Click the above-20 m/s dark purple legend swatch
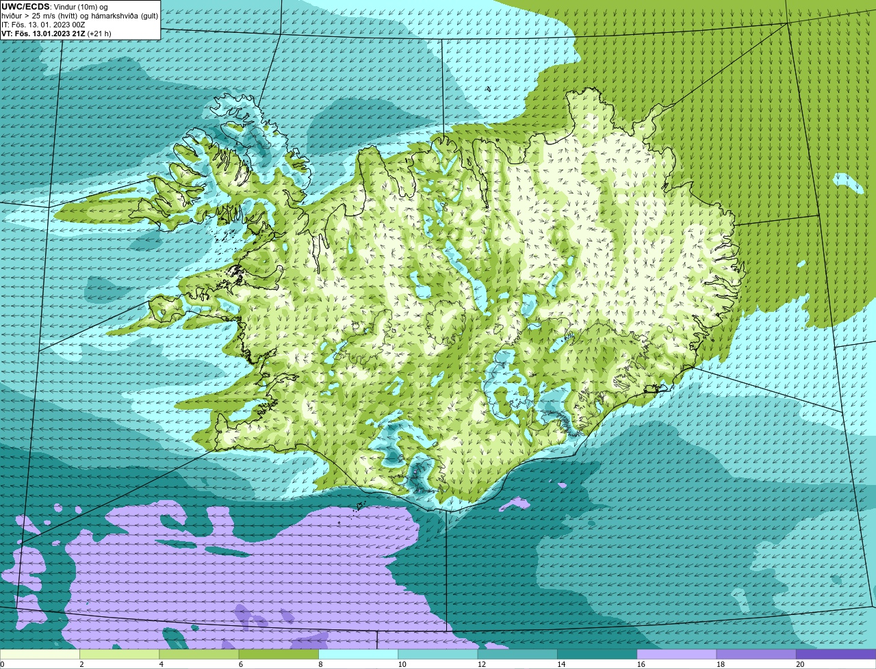 pos(836,655)
